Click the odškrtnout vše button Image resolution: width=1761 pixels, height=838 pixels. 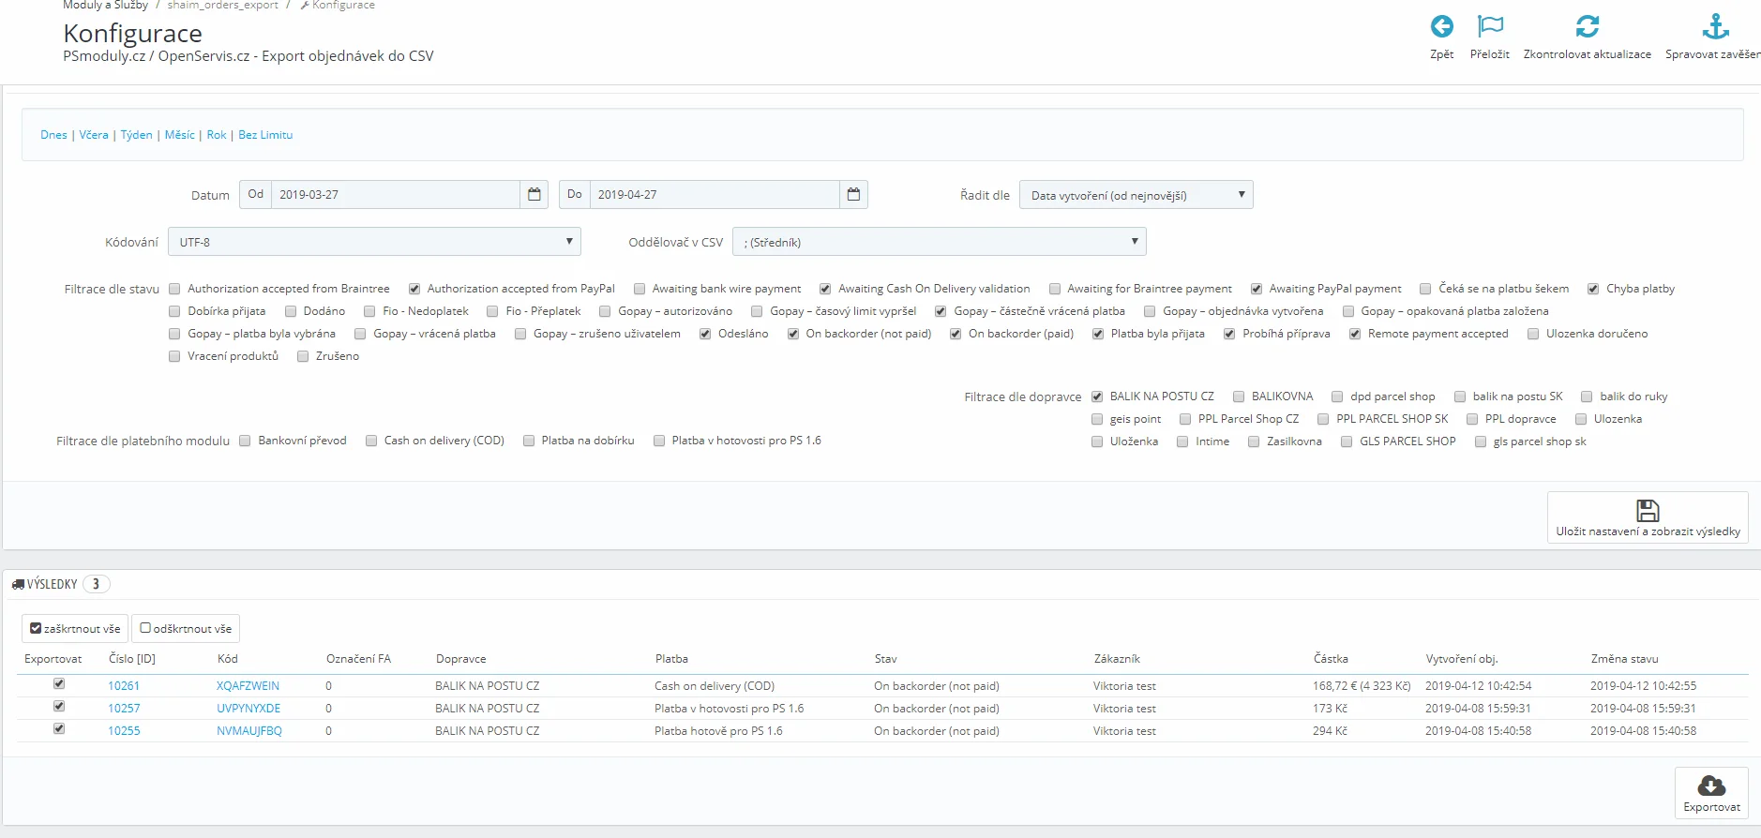[186, 628]
